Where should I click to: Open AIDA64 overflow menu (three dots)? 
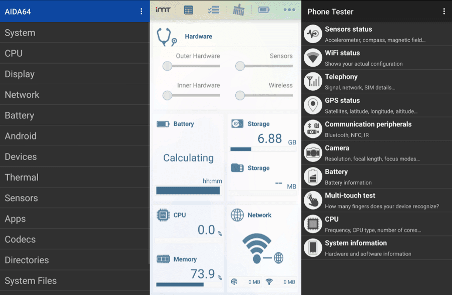141,11
